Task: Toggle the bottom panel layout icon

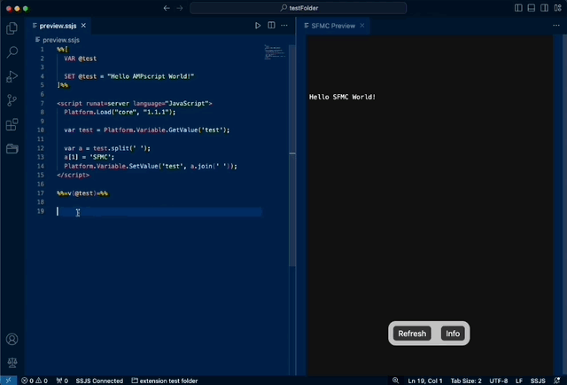Action: [x=532, y=8]
